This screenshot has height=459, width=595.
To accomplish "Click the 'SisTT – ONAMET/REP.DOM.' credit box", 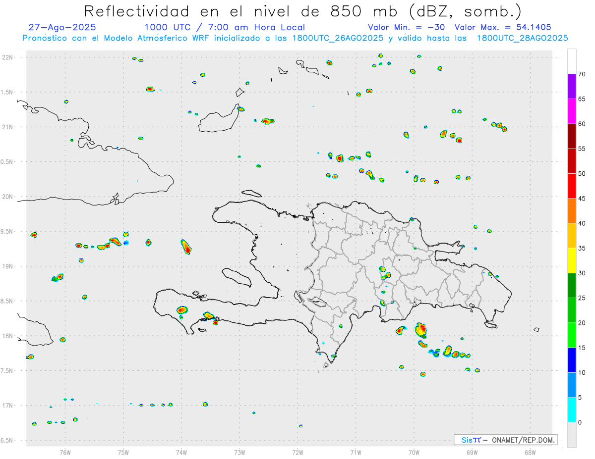I will 505,440.
